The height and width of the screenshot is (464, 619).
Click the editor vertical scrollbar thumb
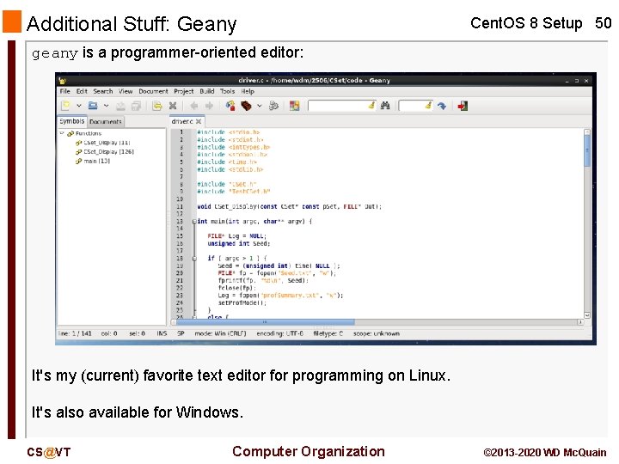587,151
